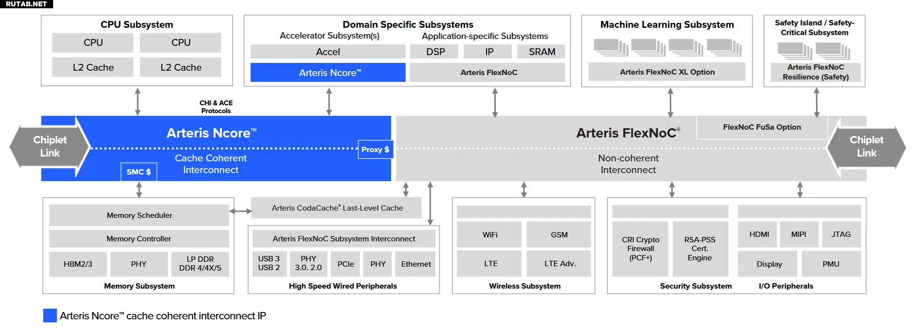Click the Memory Subsystem label

(139, 286)
